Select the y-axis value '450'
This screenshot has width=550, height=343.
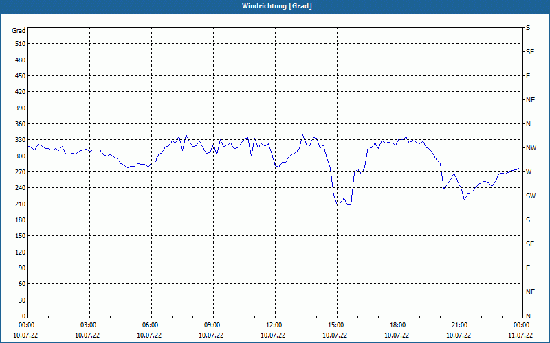tap(21, 76)
